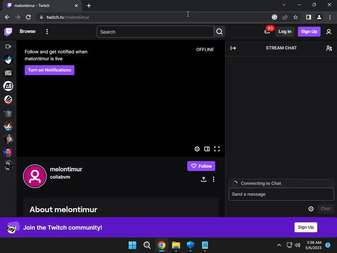Open the video player settings gear
Viewport: 337px width, 253px height.
[x=197, y=149]
